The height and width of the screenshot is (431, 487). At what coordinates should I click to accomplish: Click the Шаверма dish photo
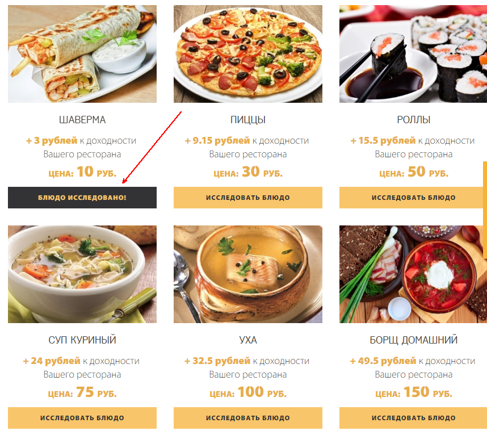pyautogui.click(x=82, y=54)
